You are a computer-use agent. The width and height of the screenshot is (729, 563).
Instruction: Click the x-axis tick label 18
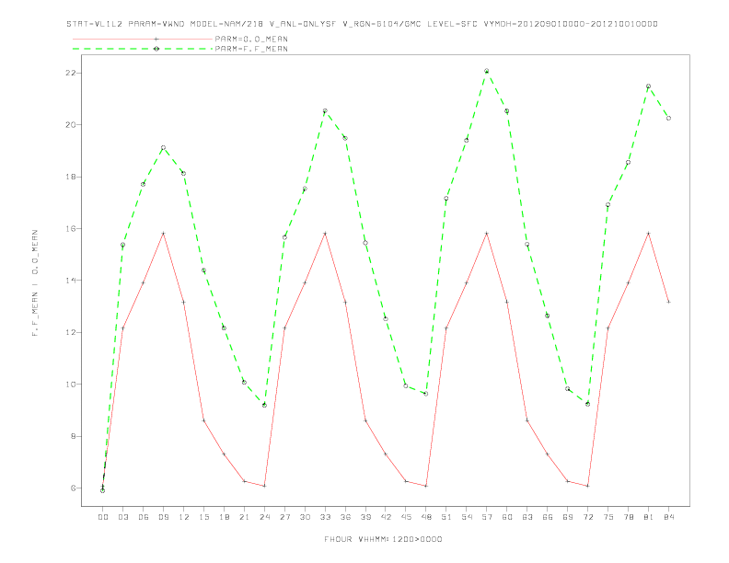(224, 517)
